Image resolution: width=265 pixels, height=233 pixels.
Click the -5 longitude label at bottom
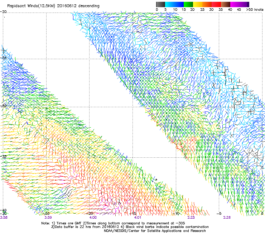point(219,214)
